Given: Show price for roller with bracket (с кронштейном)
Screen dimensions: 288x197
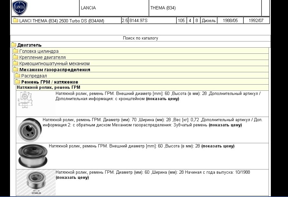Looking at the screenshot, I should coord(162,99).
